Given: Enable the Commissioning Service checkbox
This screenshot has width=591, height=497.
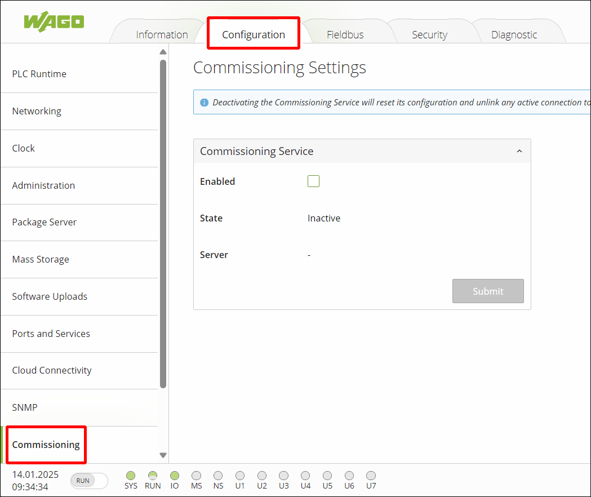Looking at the screenshot, I should point(313,181).
